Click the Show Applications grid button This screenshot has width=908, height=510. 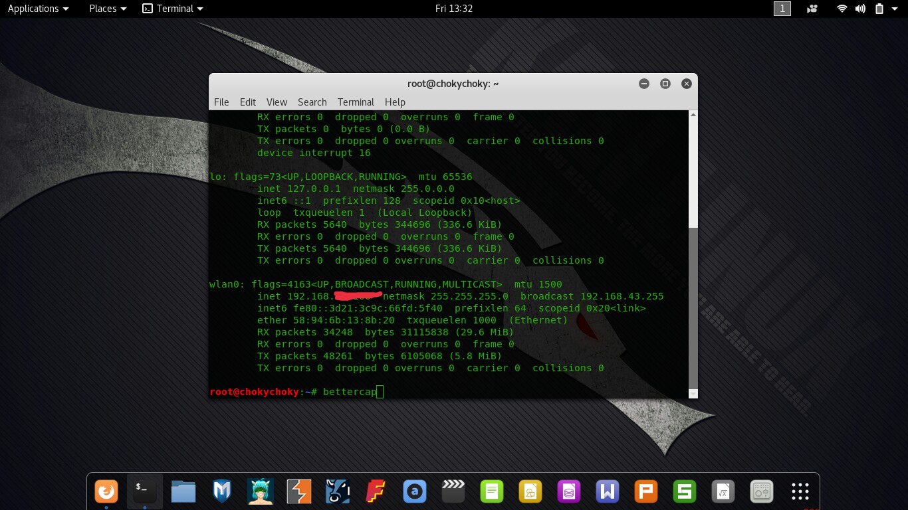[800, 491]
